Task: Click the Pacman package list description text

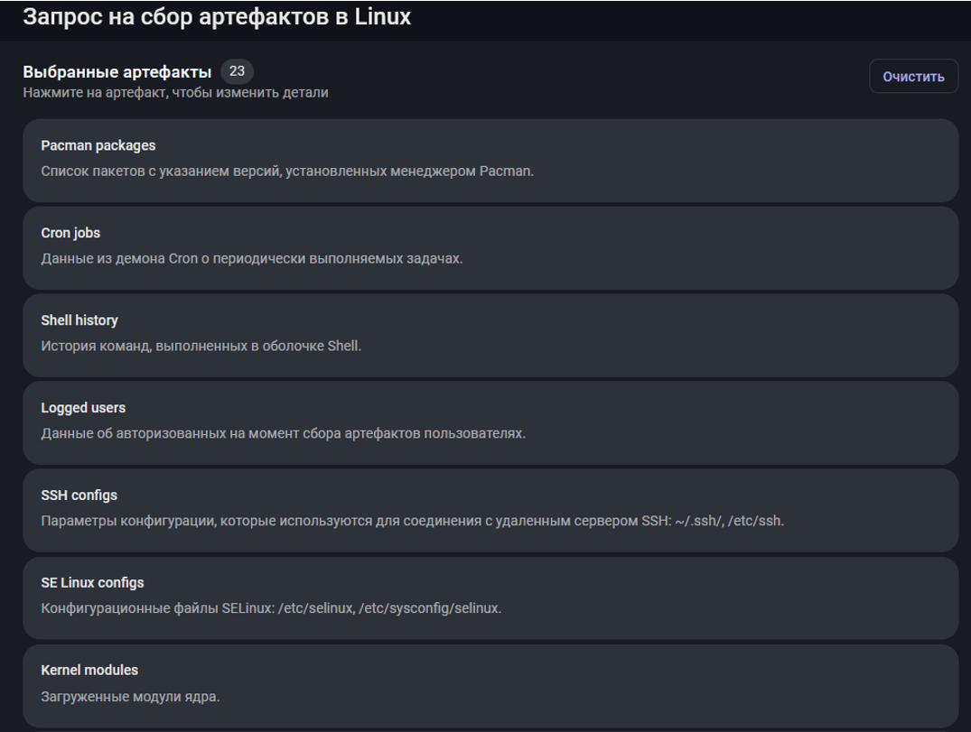Action: click(x=287, y=171)
